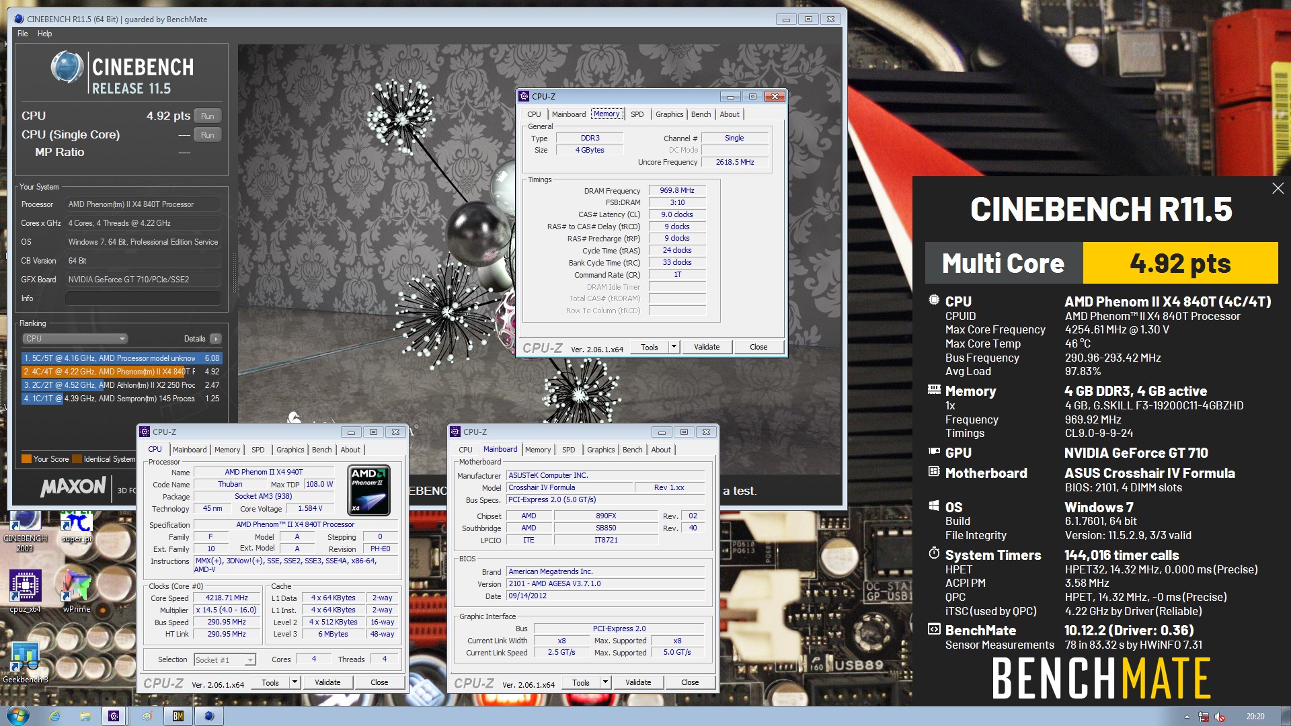The image size is (1291, 726).
Task: Select ranking entry 1C/1T @ 4.39 GHz Sempron
Action: click(x=122, y=399)
